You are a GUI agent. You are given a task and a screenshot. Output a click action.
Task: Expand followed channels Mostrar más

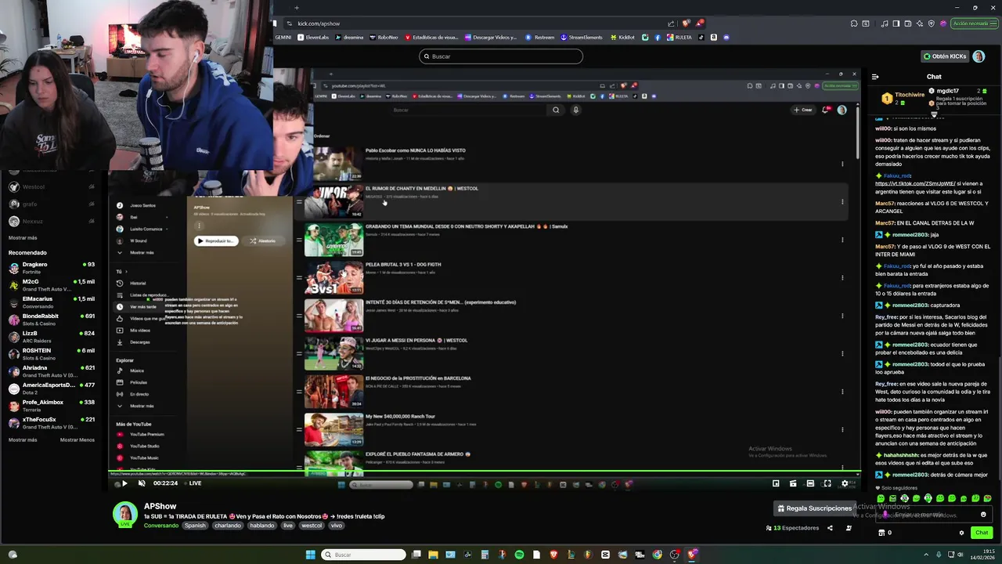click(x=23, y=237)
